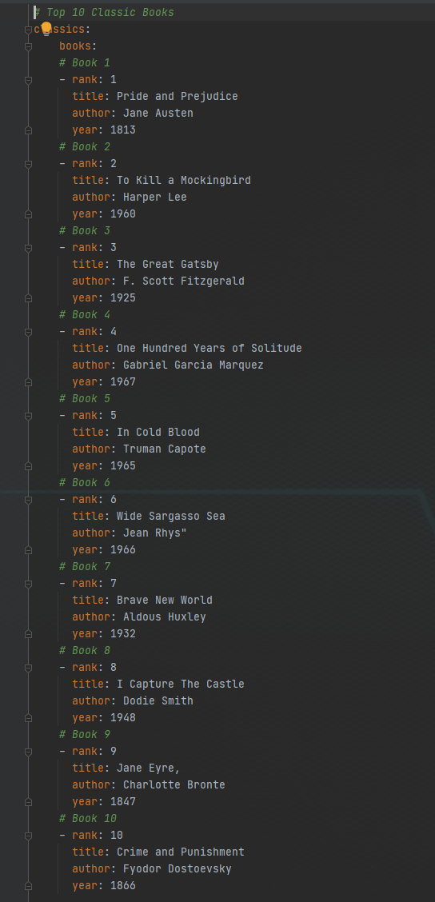
Task: Click the fold-end marker beside year: 1960
Action: pyautogui.click(x=28, y=214)
